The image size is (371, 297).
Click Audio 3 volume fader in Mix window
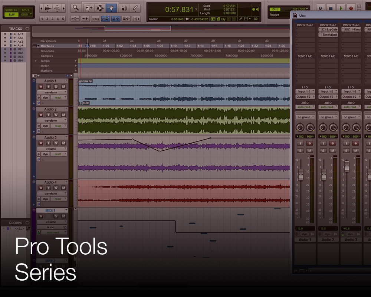tap(347, 166)
